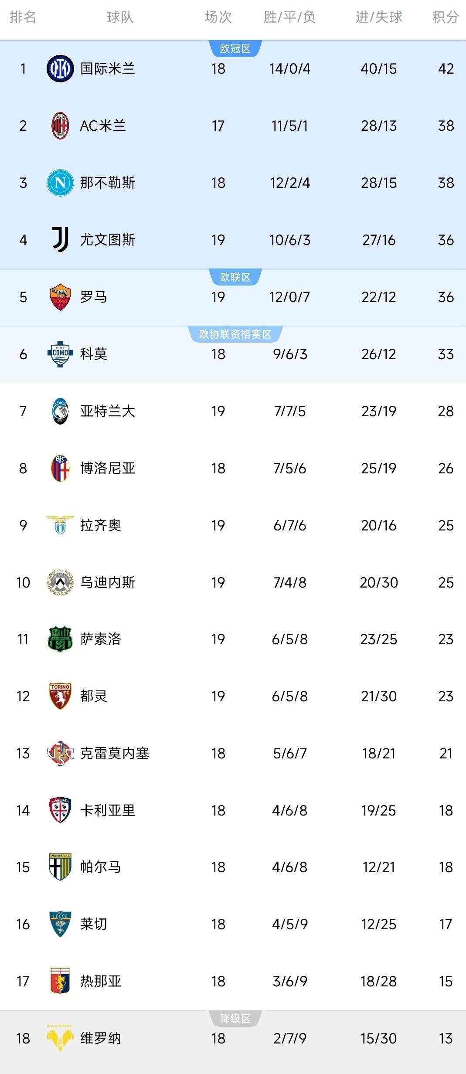Tap the Roma wolf crest

(60, 297)
